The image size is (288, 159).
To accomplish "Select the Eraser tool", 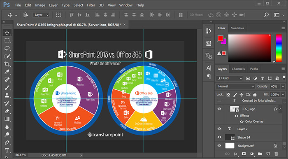I will click(x=7, y=111).
